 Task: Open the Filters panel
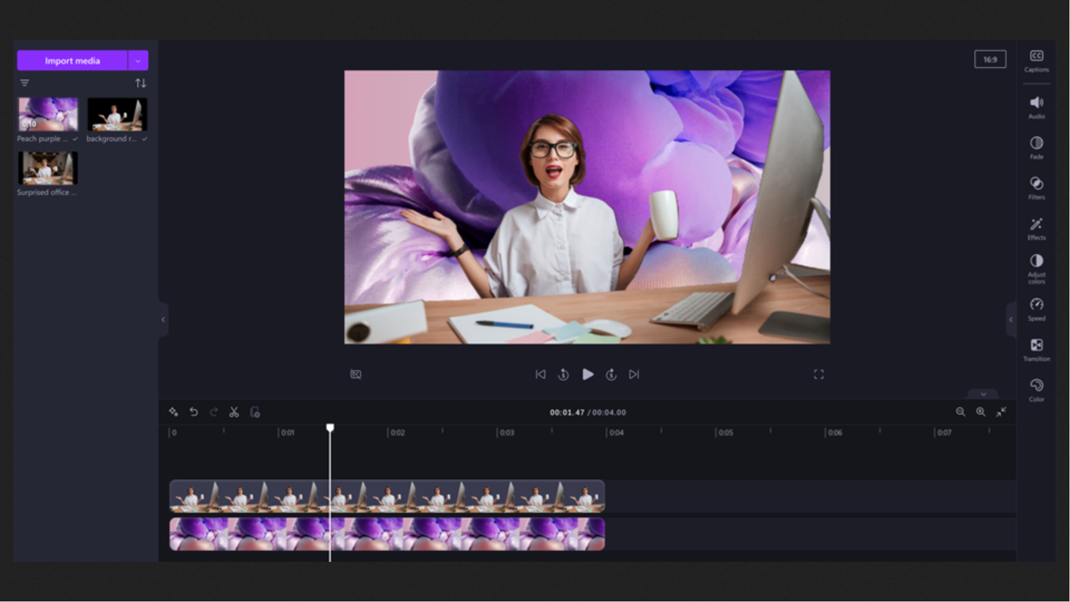click(1036, 186)
